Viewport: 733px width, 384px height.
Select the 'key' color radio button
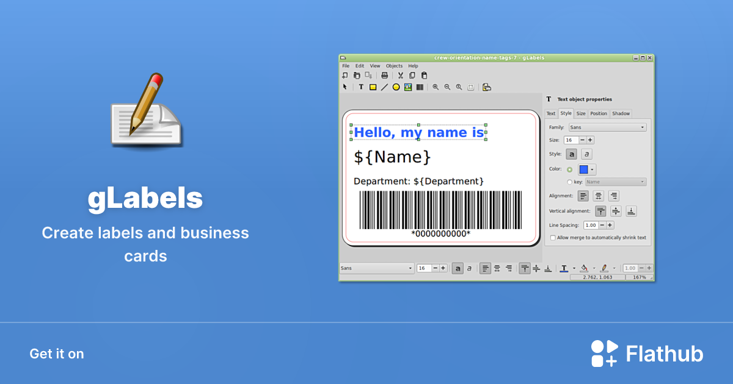tap(570, 182)
